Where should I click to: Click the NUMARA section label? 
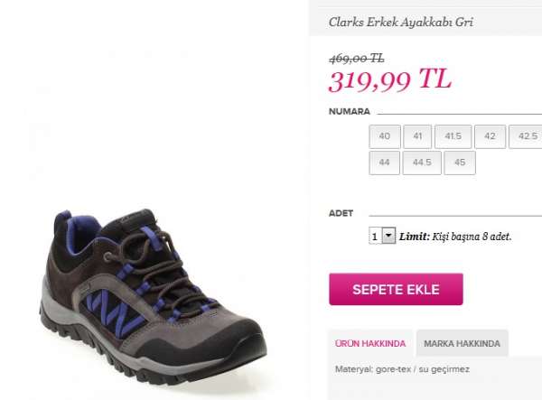click(349, 112)
